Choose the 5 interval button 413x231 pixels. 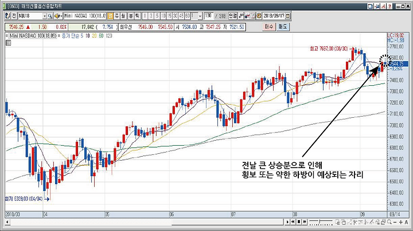157,16
